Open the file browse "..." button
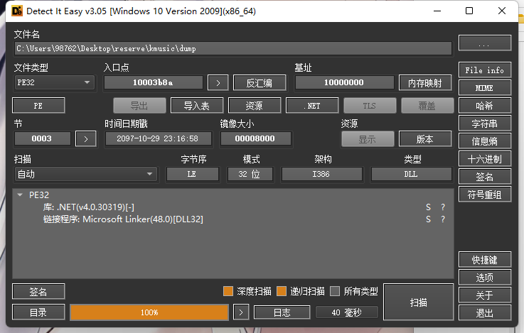524x333 pixels. [x=484, y=44]
